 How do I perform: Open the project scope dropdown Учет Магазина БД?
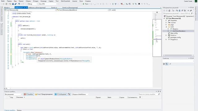click(x=30, y=10)
